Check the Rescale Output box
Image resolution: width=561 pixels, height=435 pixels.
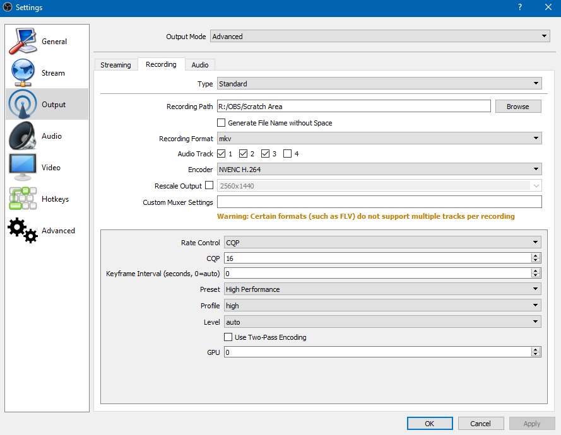(210, 185)
